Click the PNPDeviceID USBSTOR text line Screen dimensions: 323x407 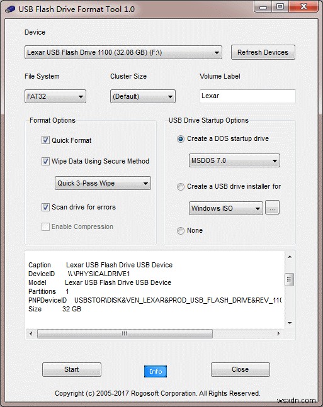155,300
